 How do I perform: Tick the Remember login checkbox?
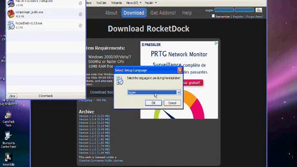(213, 16)
